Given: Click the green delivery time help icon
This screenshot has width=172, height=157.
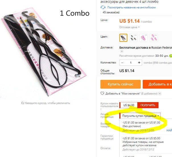Looking at the screenshot, I should (x=171, y=56).
